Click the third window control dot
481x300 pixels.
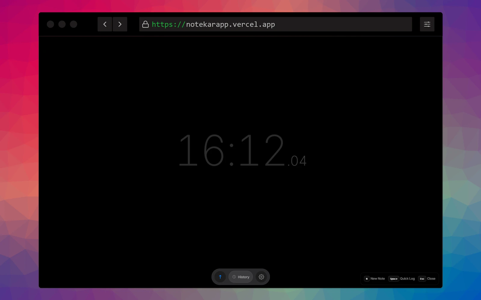(74, 24)
